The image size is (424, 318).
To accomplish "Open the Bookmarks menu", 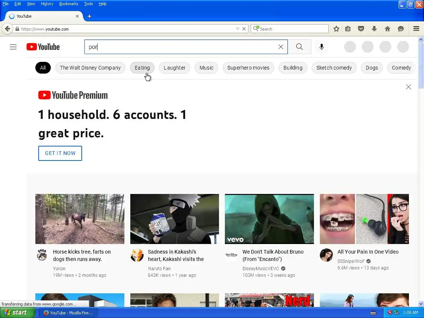I will (x=69, y=4).
